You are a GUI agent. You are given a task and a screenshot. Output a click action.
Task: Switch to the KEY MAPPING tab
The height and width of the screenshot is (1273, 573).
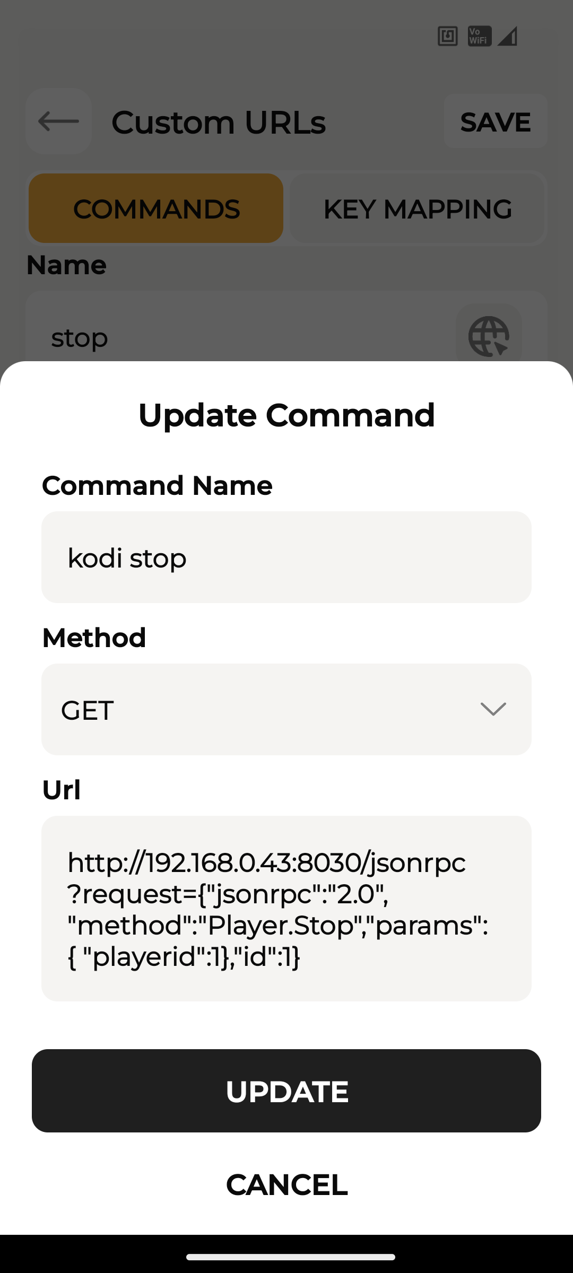[418, 208]
